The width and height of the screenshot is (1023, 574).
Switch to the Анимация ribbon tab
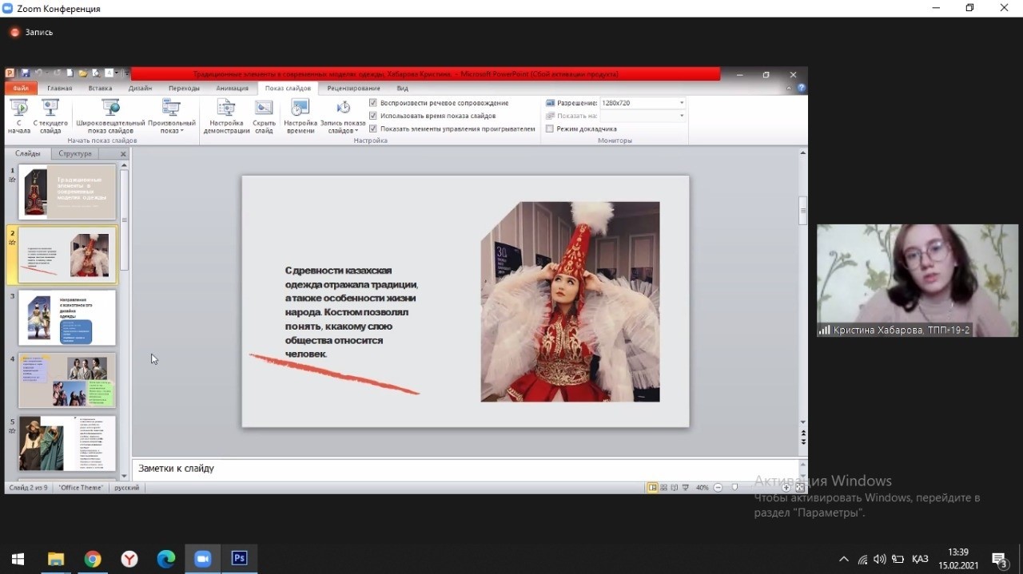[232, 88]
